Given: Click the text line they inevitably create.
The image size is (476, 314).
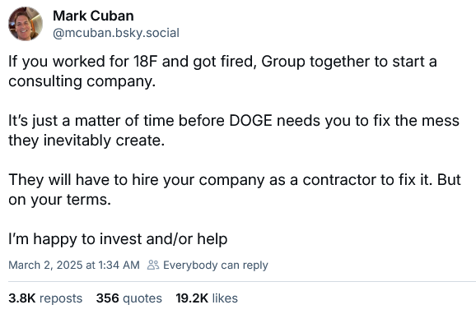Looking at the screenshot, I should coord(86,141).
